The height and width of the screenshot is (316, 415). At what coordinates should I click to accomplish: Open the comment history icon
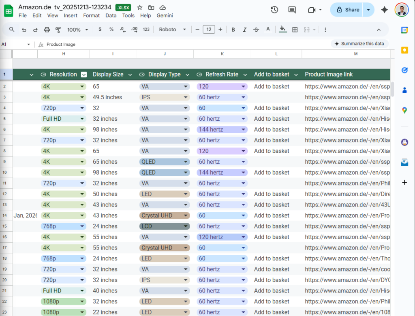pyautogui.click(x=292, y=9)
